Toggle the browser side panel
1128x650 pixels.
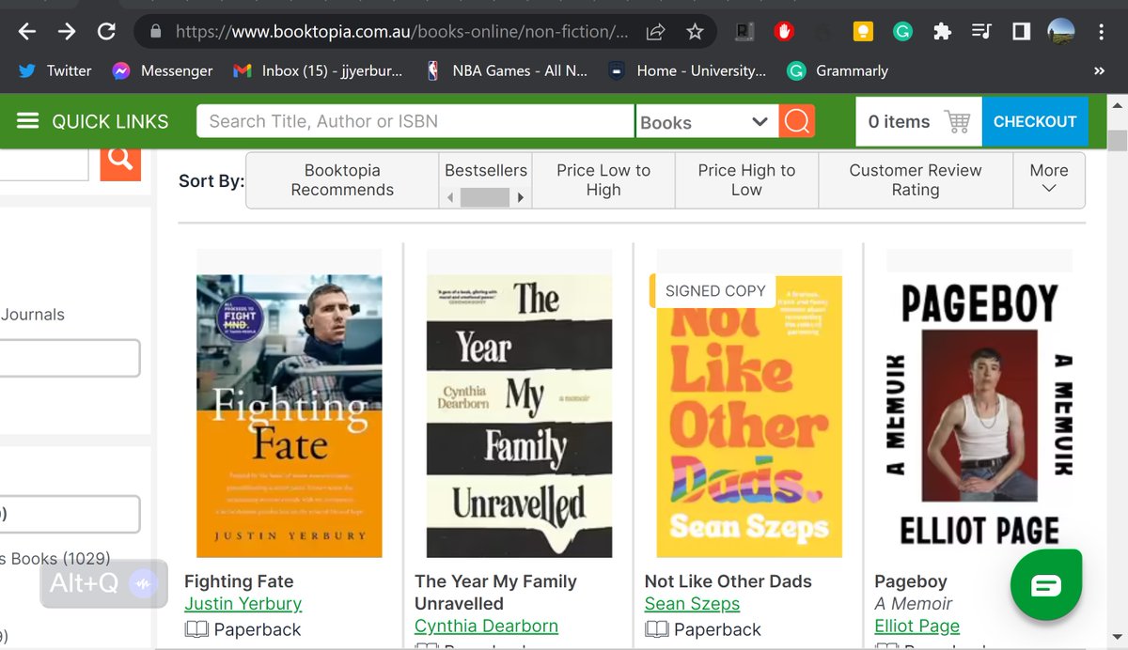point(1021,32)
